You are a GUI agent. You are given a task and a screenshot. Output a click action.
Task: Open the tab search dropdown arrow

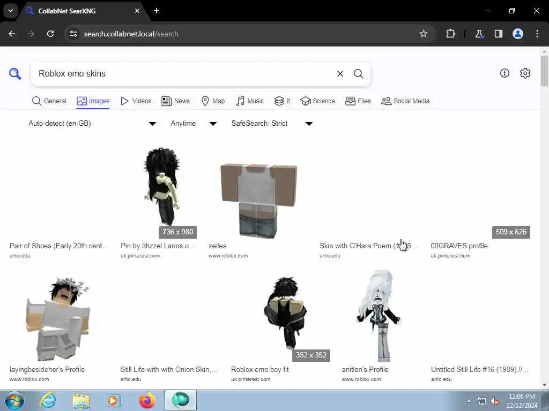[x=11, y=11]
